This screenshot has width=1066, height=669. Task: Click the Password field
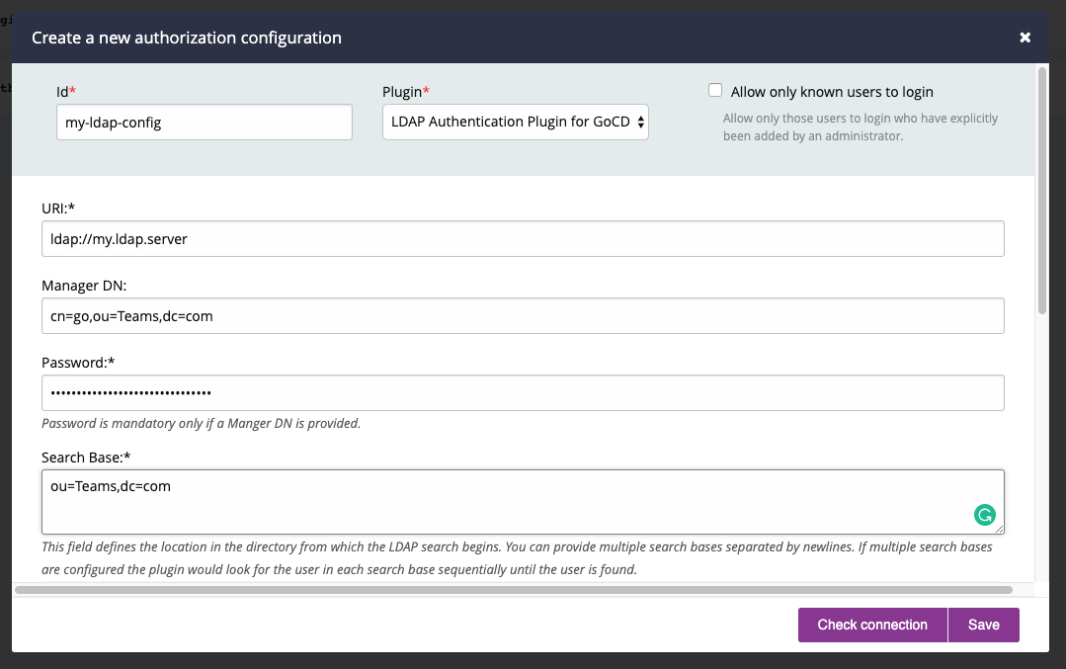pos(523,392)
